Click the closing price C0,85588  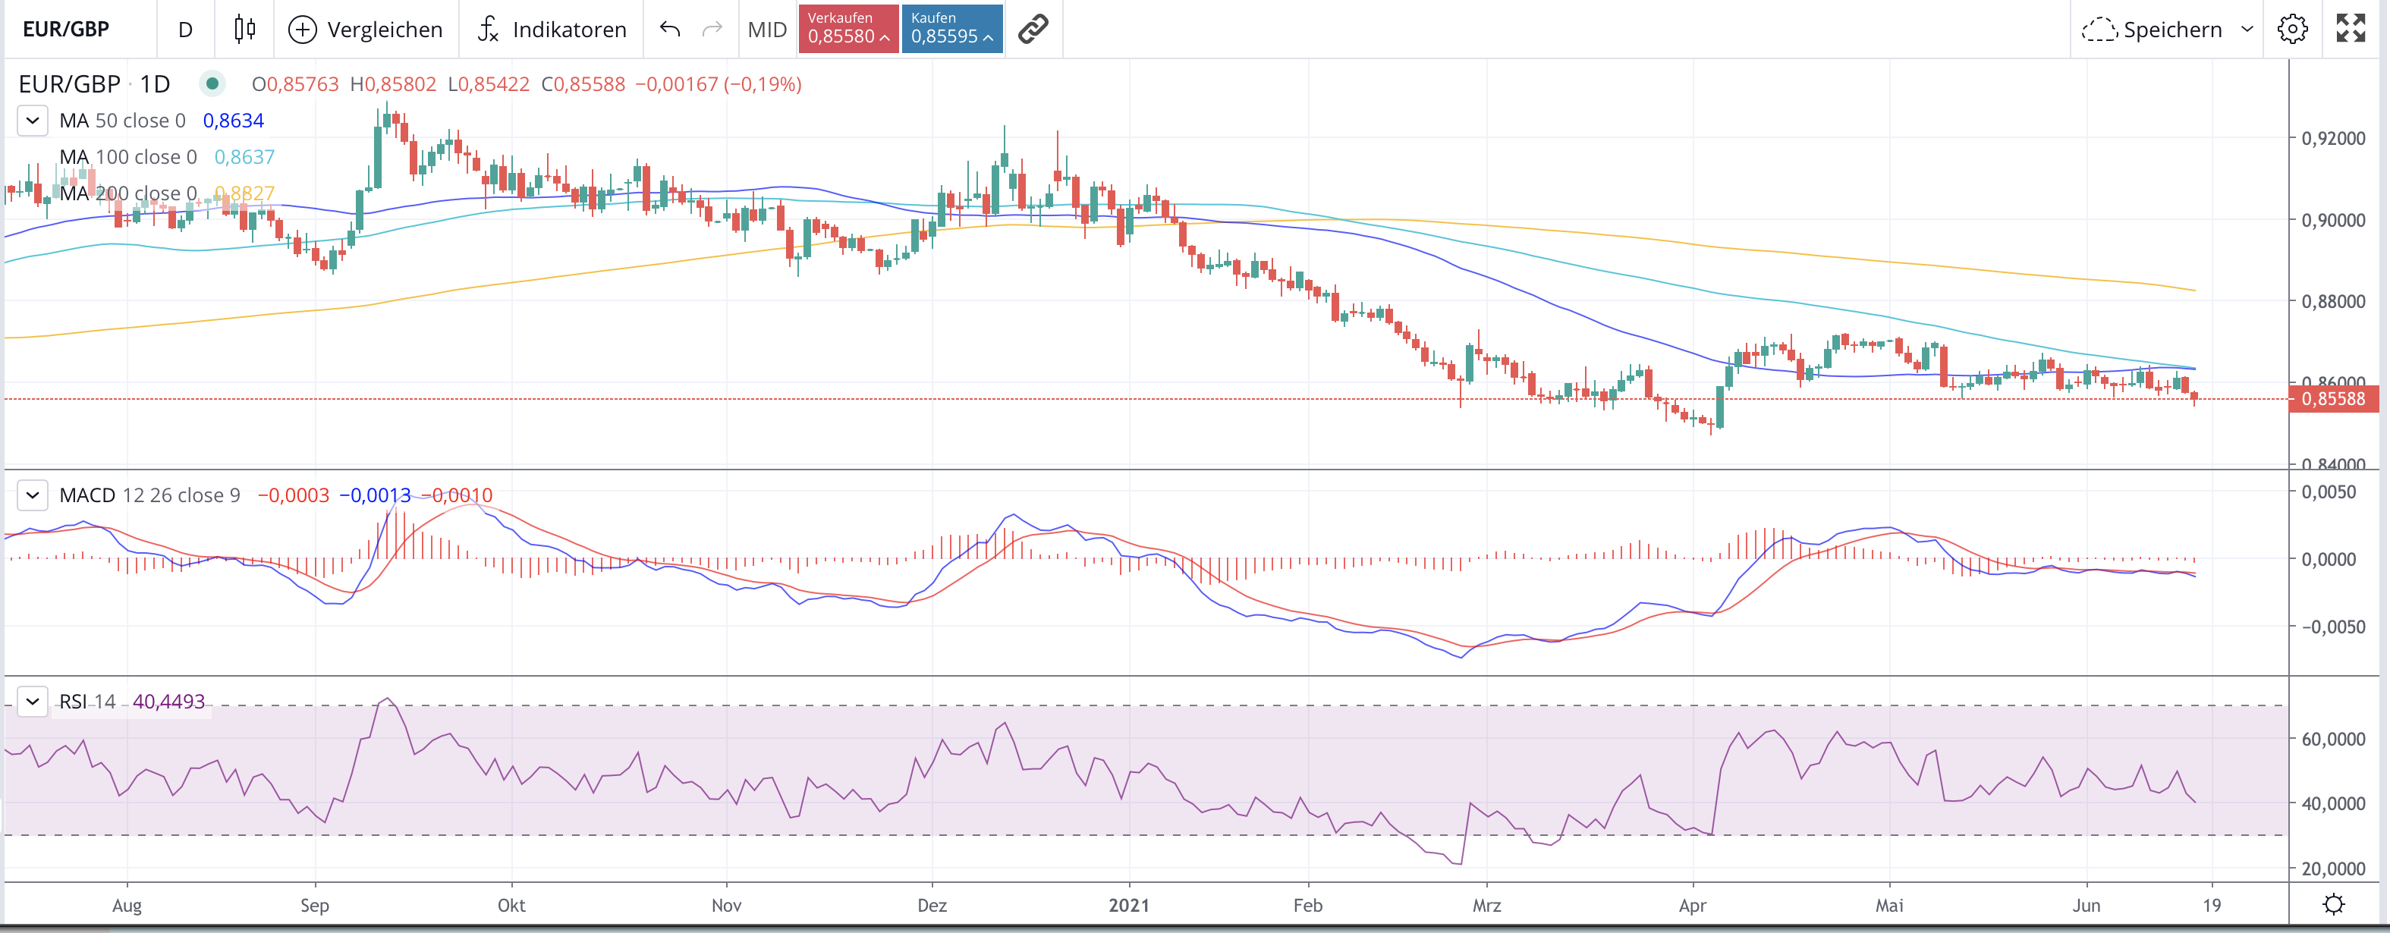pyautogui.click(x=583, y=84)
